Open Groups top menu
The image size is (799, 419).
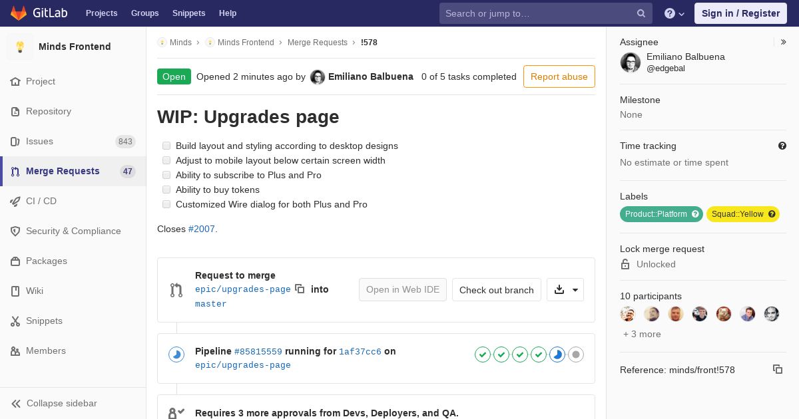click(x=144, y=13)
